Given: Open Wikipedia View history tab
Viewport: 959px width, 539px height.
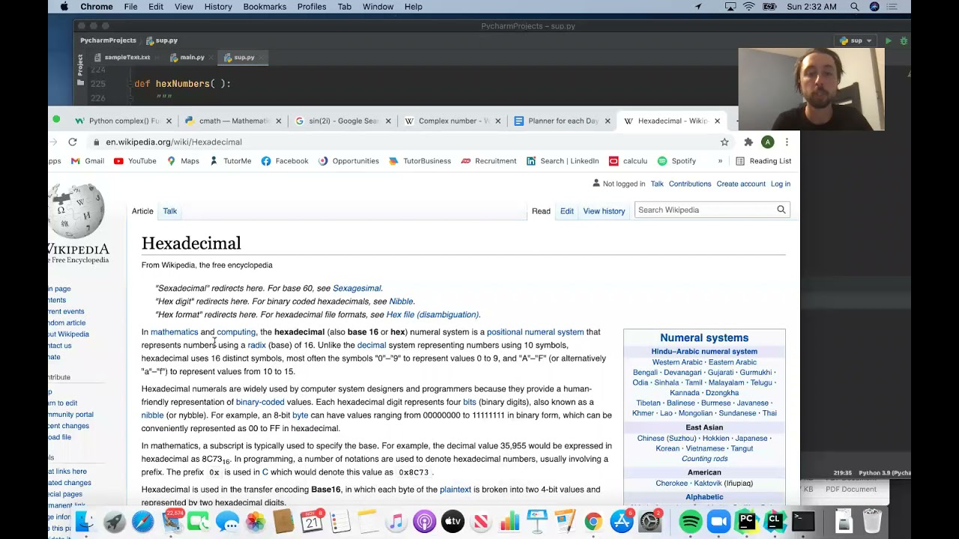Looking at the screenshot, I should pyautogui.click(x=604, y=211).
